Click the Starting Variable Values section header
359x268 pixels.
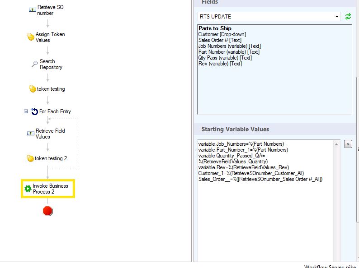(235, 129)
